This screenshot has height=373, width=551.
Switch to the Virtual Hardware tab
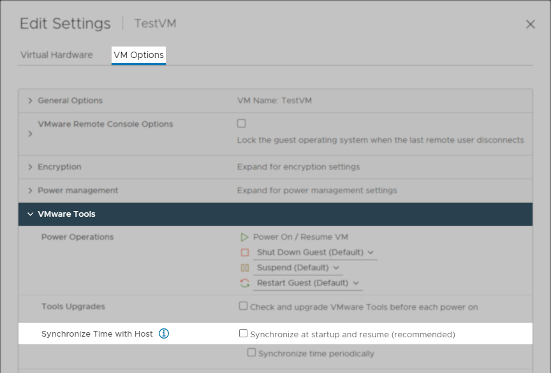click(x=57, y=55)
